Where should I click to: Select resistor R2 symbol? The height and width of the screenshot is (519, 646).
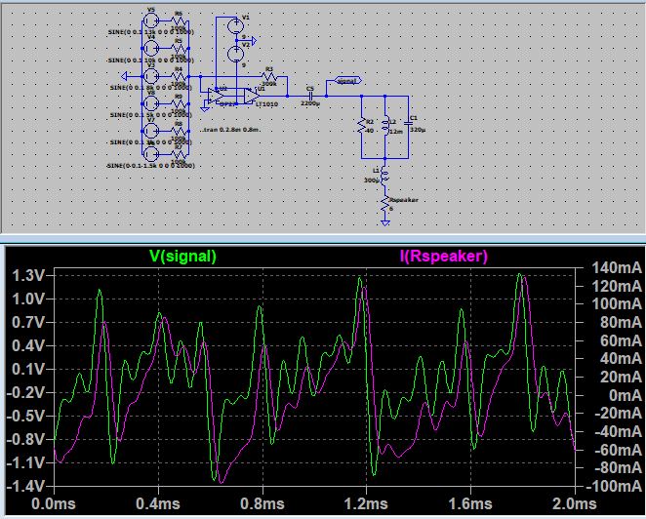(361, 126)
